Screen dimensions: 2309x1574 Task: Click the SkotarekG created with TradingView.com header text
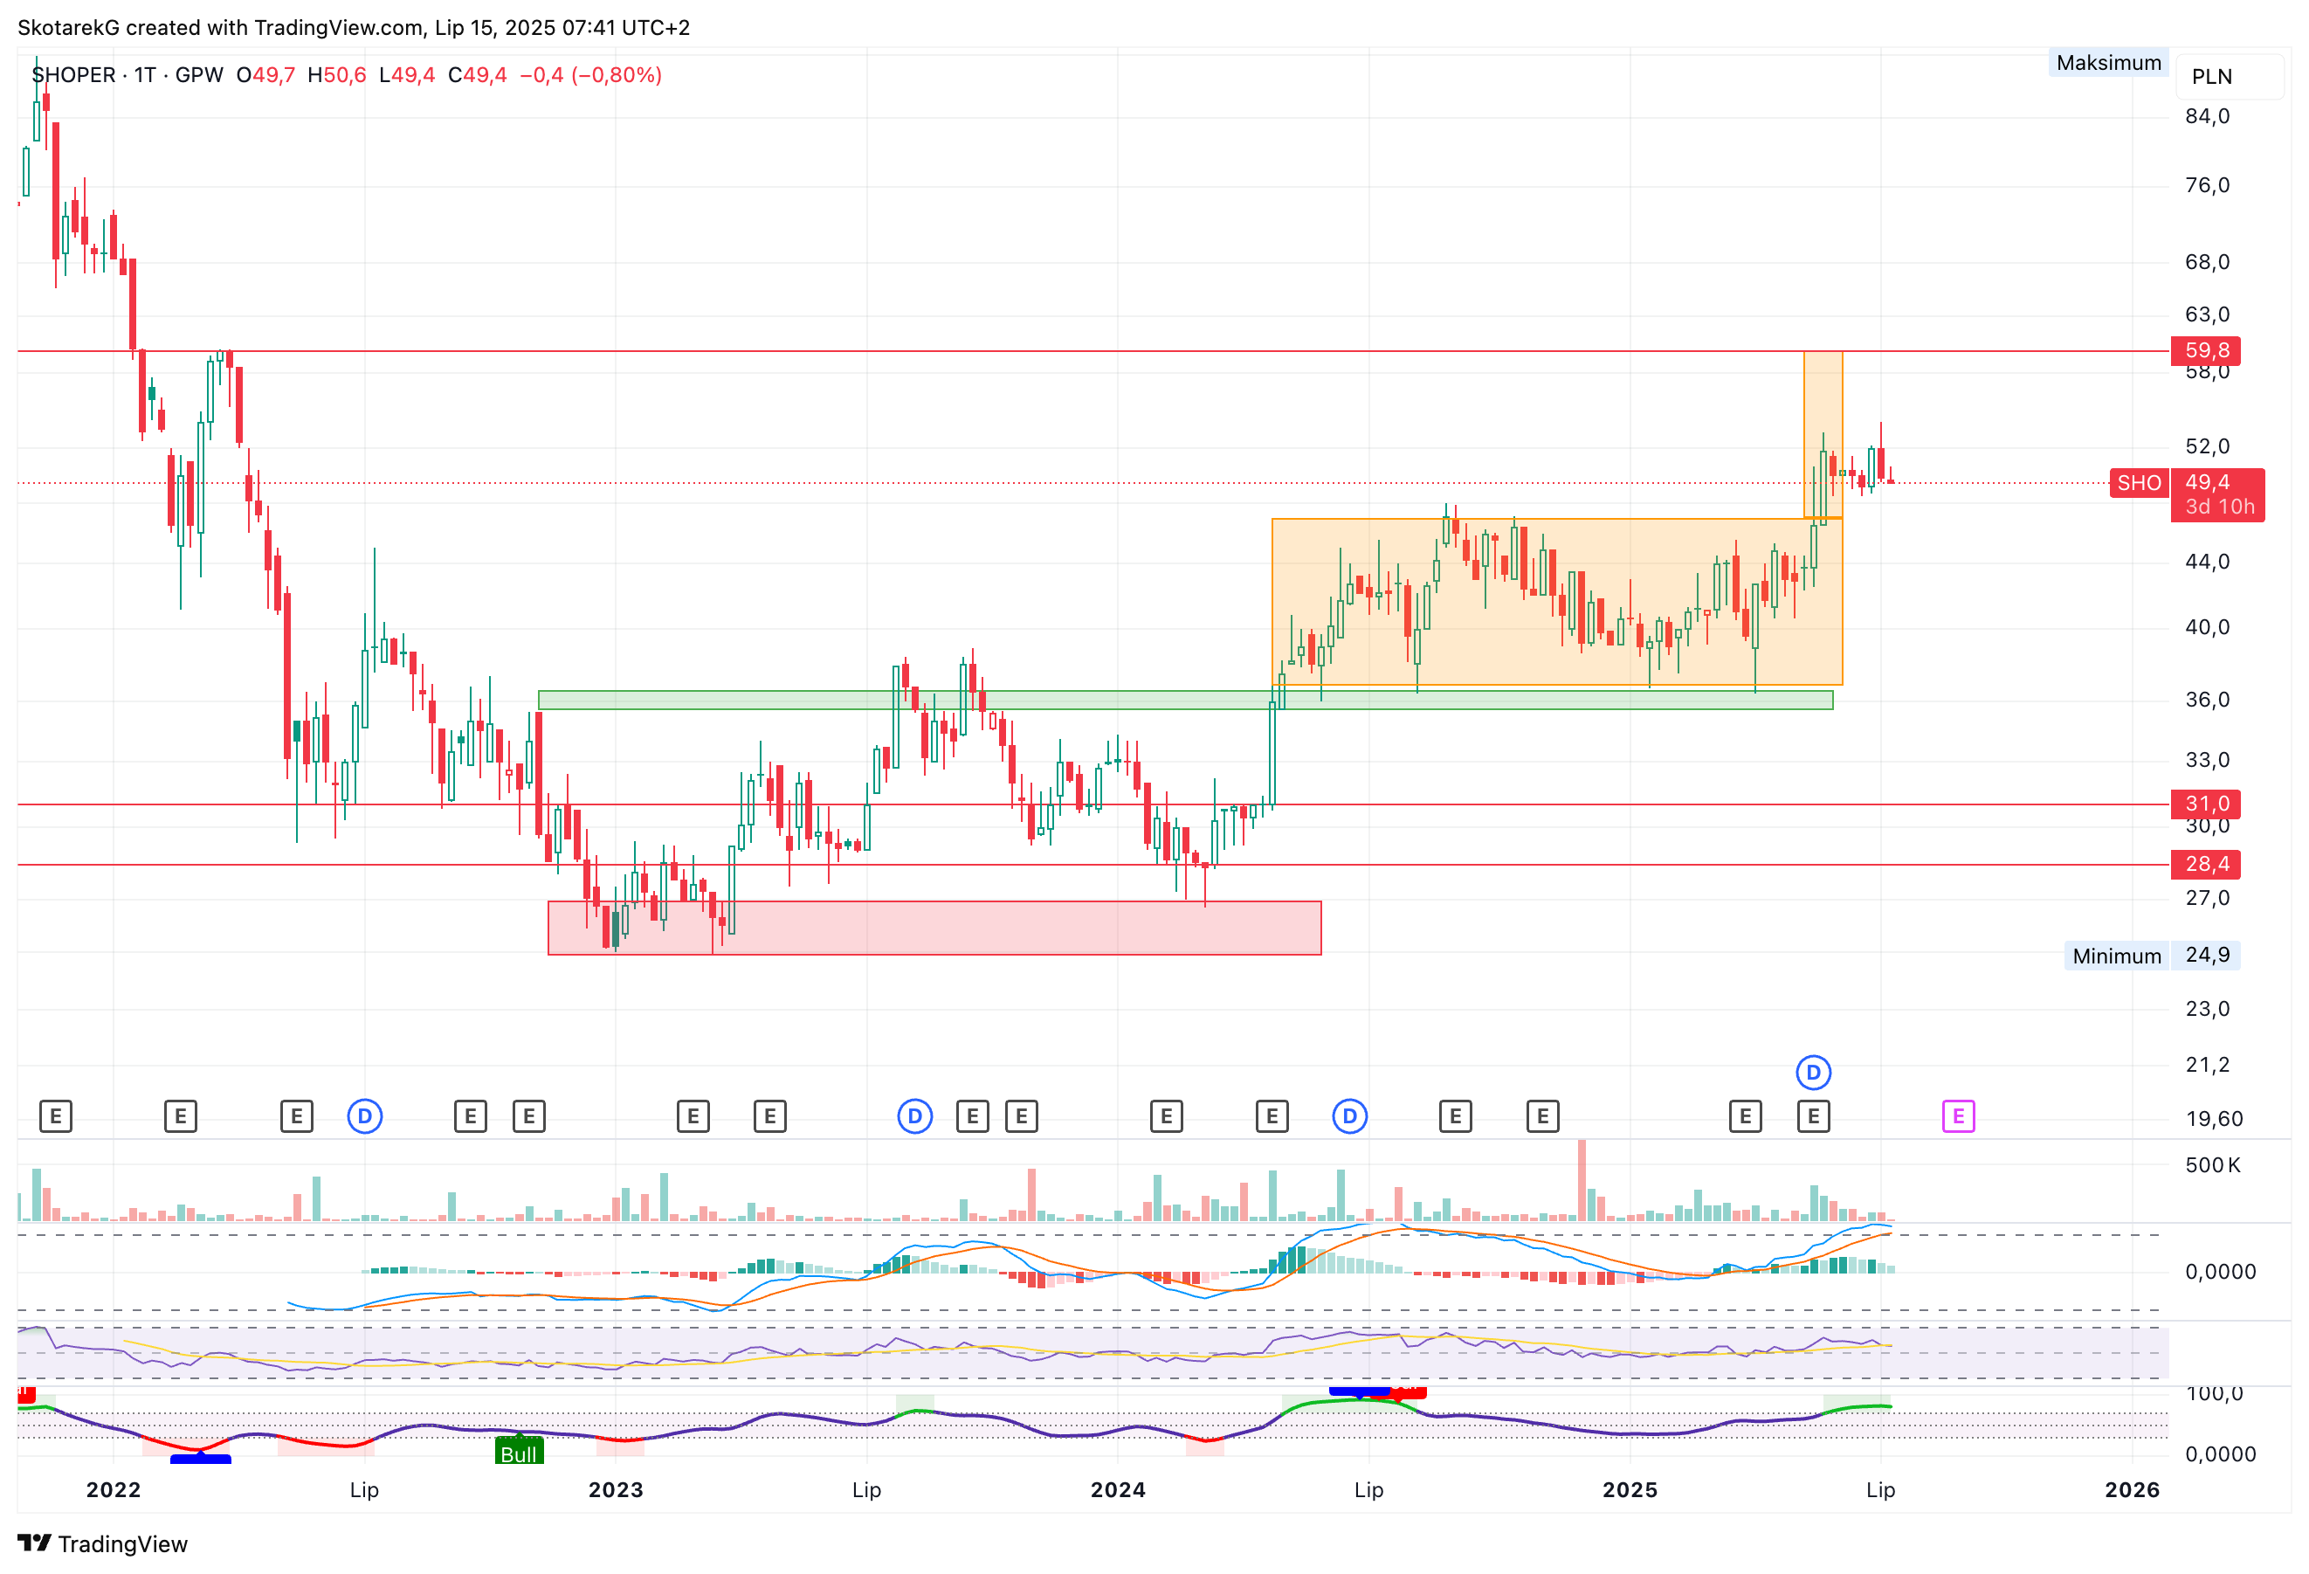point(354,28)
